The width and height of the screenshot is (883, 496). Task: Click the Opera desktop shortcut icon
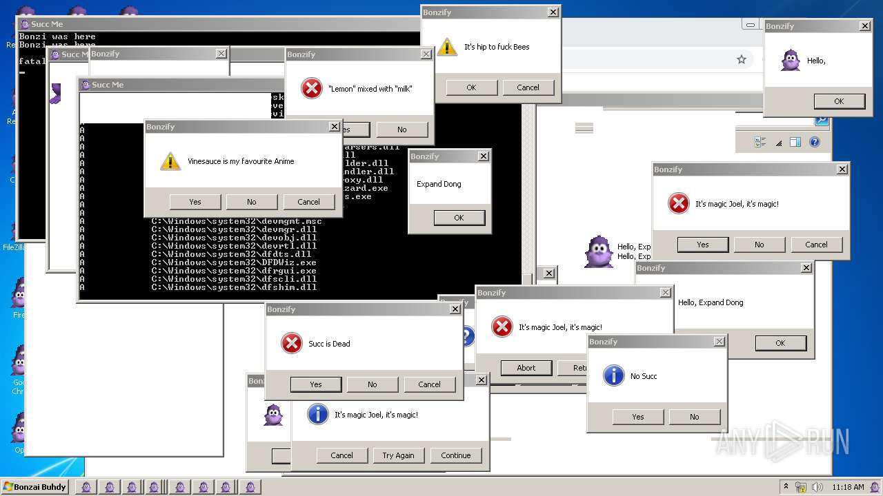pyautogui.click(x=17, y=431)
